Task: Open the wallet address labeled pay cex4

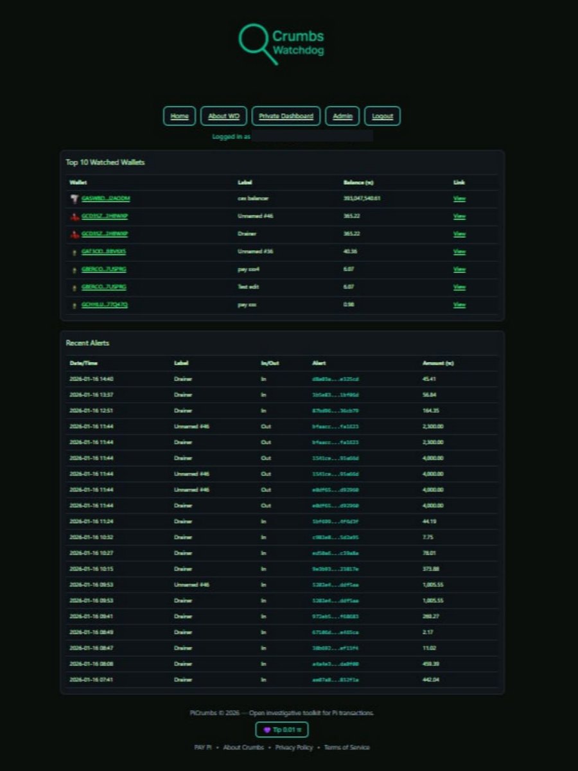Action: pos(104,269)
